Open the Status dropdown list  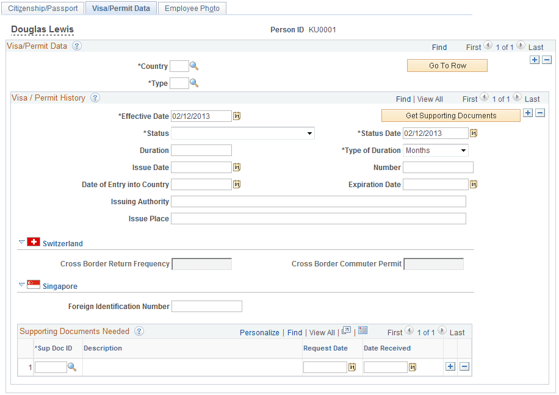(309, 133)
